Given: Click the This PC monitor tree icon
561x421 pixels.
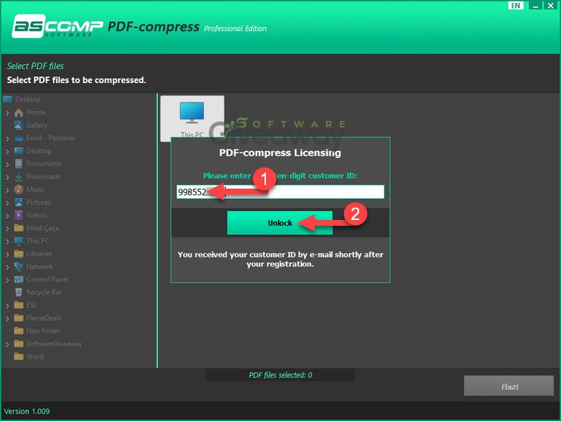Looking at the screenshot, I should click(19, 240).
